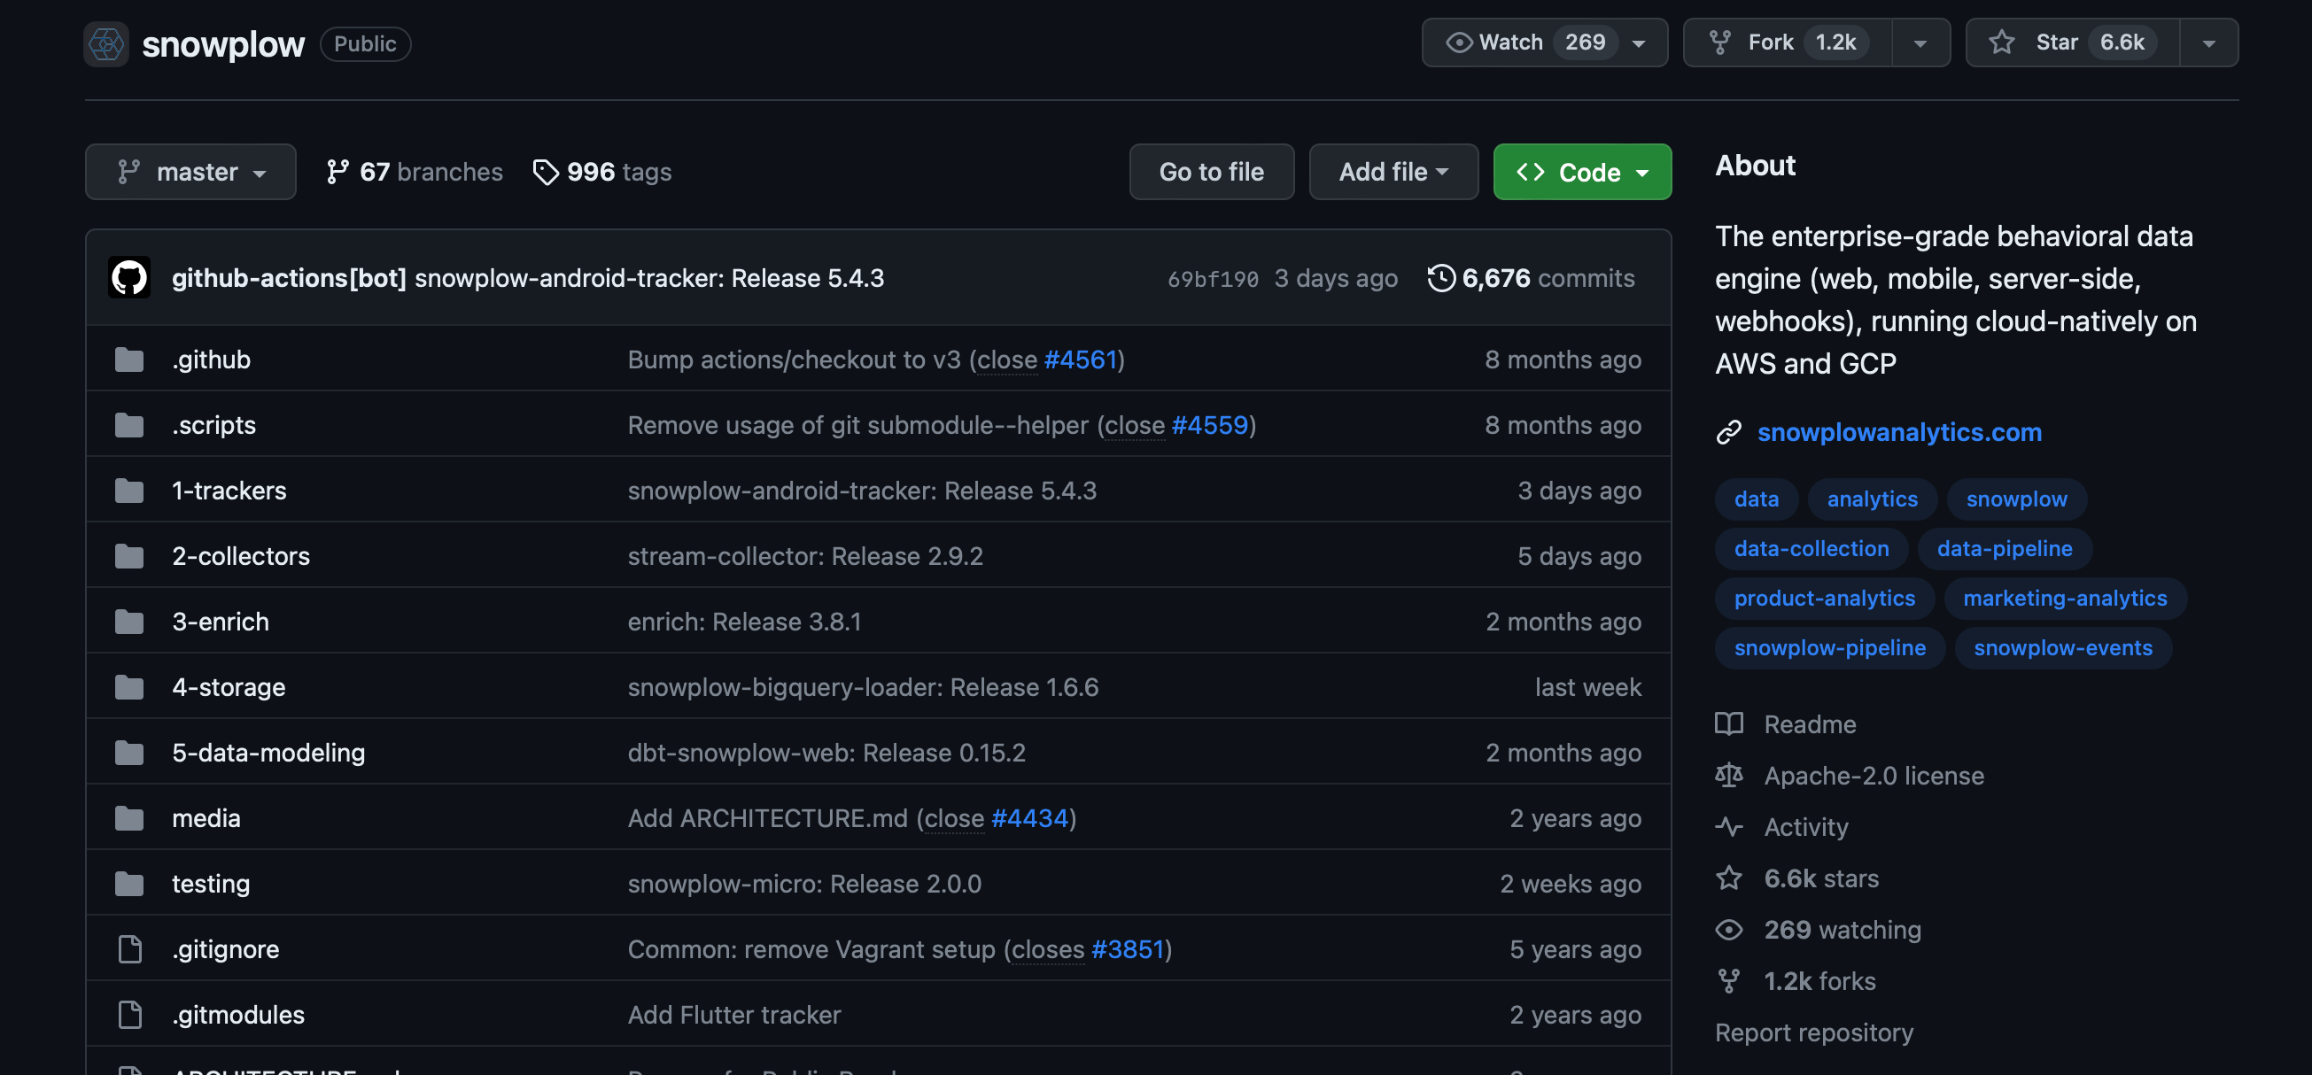Open the green Code menu
This screenshot has height=1075, width=2312.
coord(1580,172)
